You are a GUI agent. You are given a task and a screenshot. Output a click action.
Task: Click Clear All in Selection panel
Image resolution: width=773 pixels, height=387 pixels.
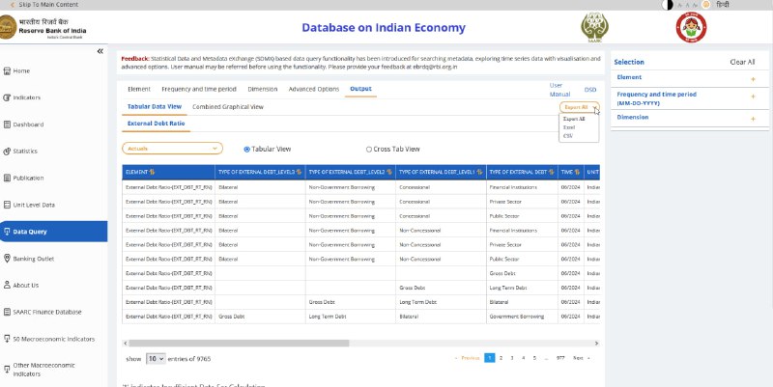tap(742, 62)
